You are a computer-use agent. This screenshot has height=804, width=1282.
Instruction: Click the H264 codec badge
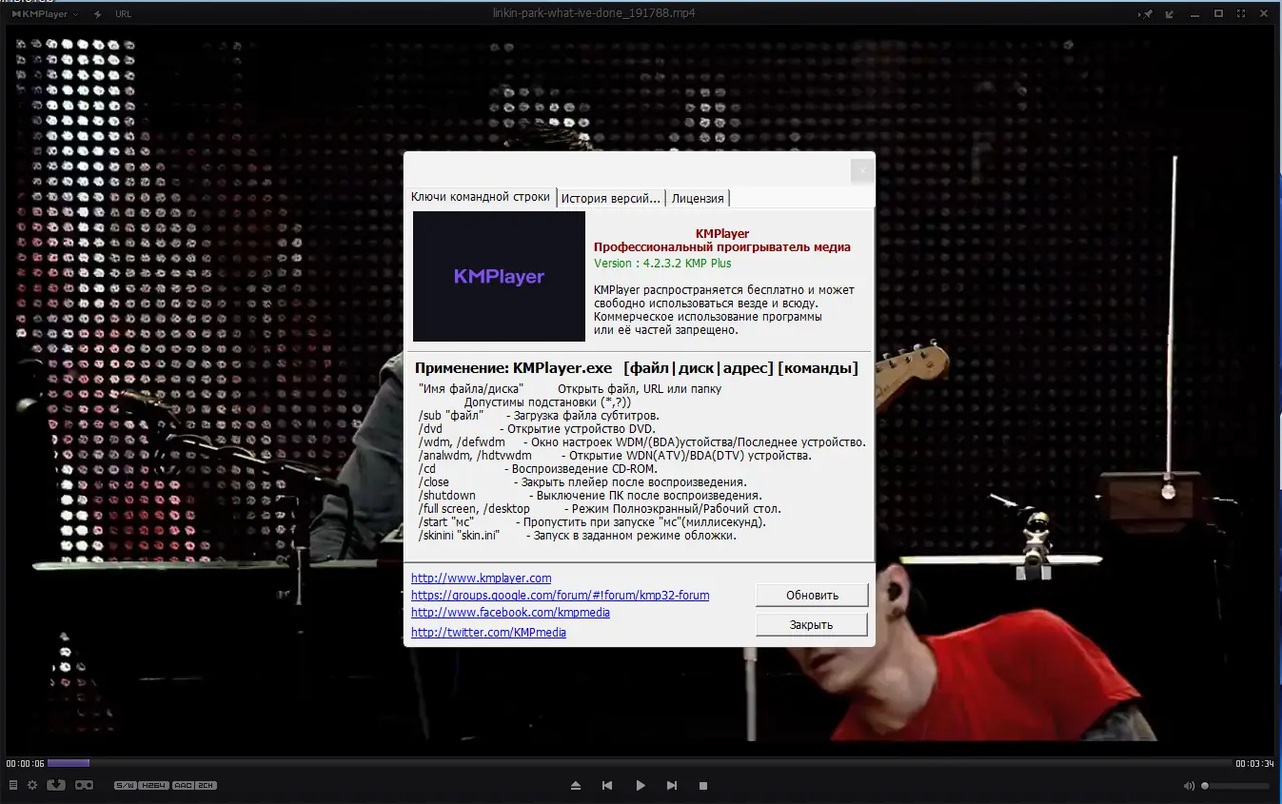point(154,785)
